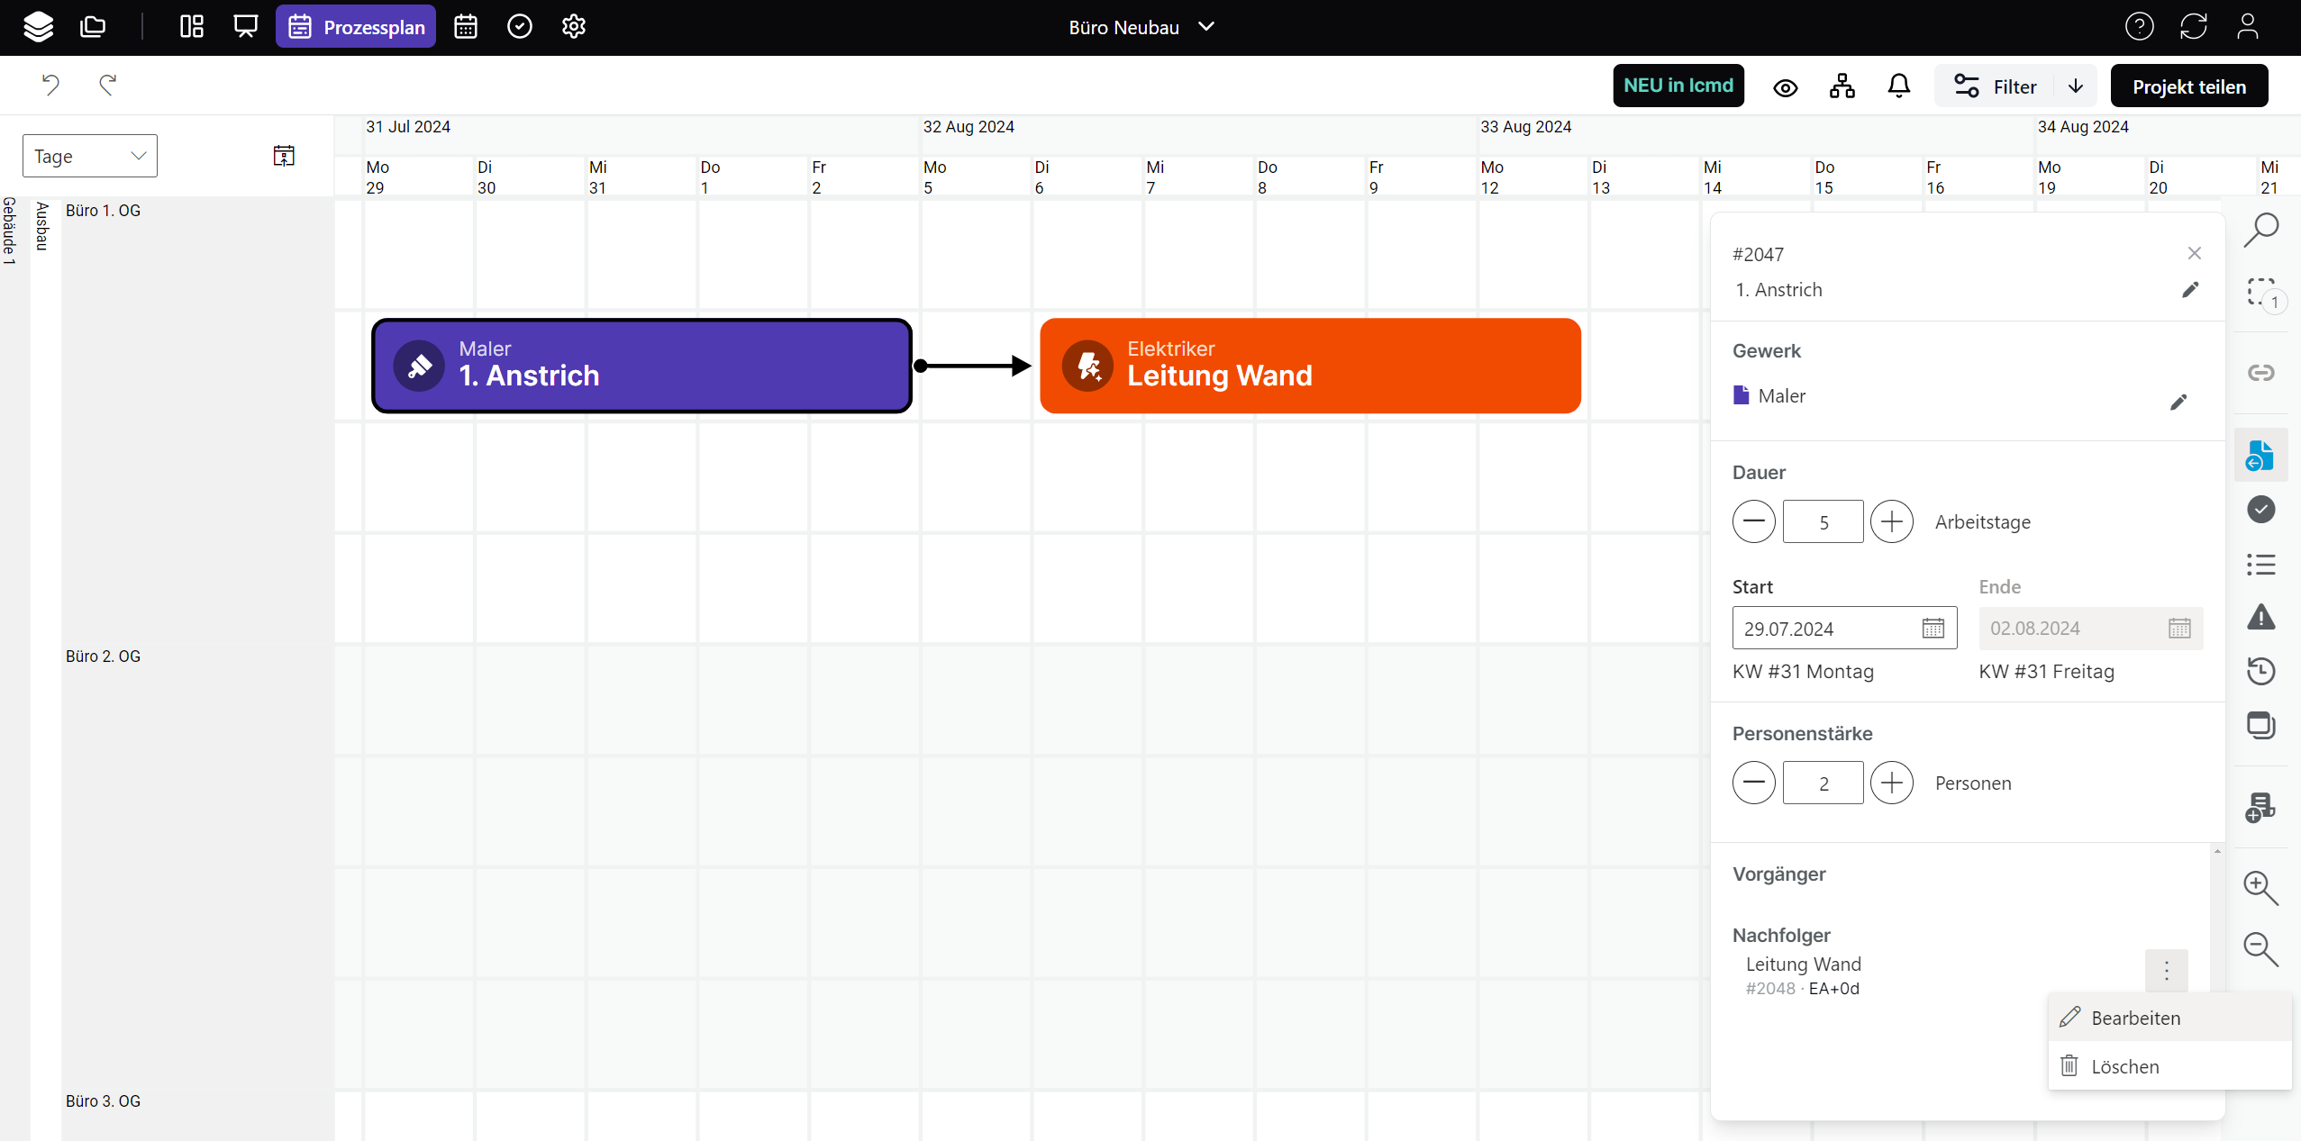Open the Tage time scale dropdown

tap(90, 156)
